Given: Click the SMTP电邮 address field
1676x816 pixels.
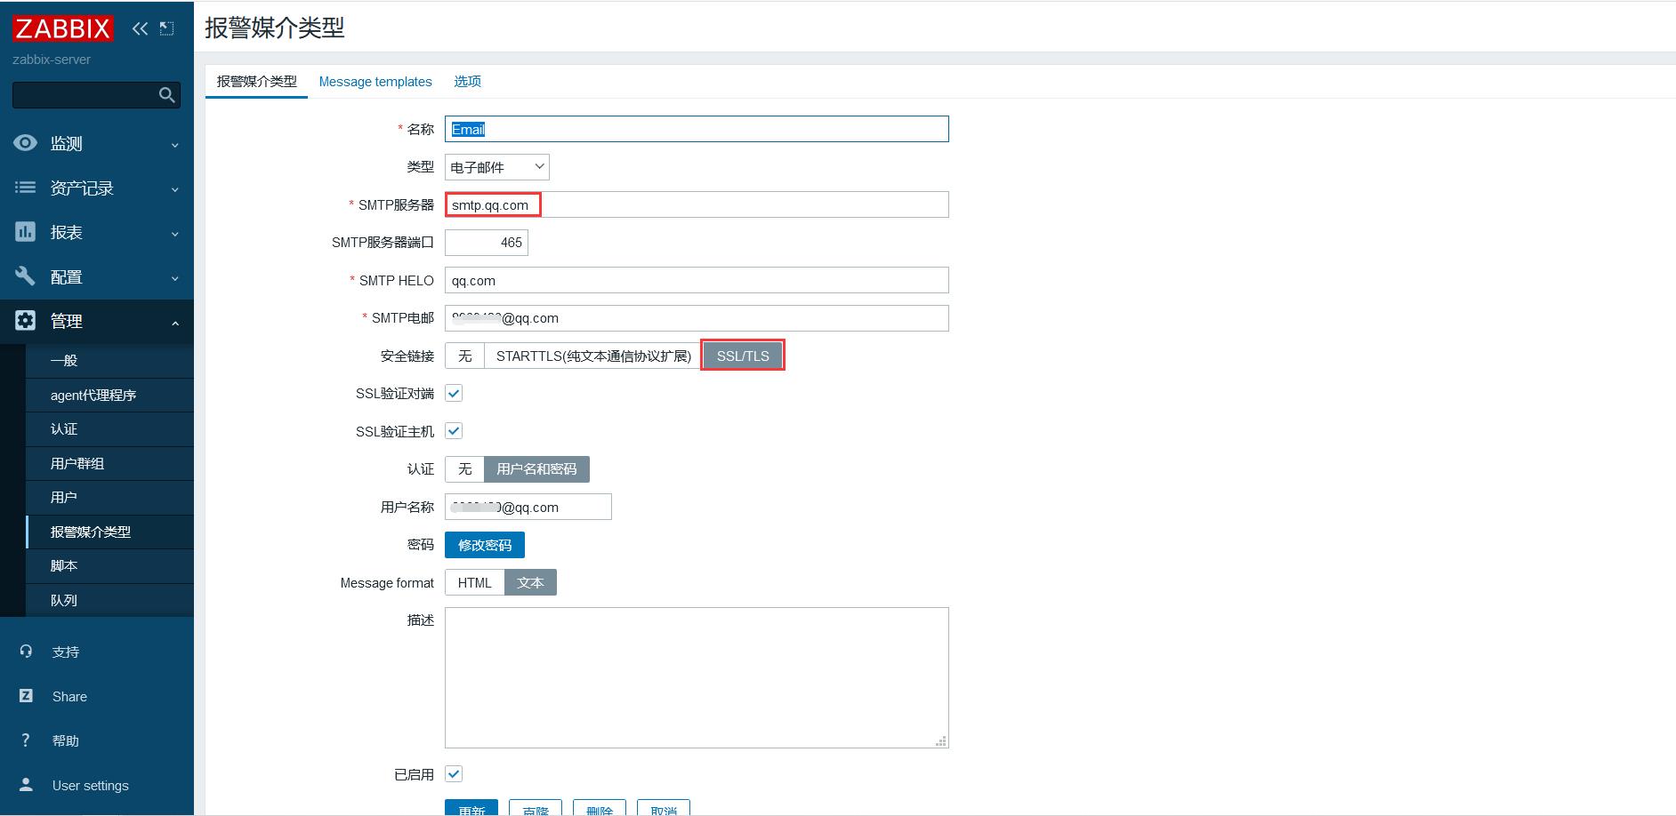Looking at the screenshot, I should [697, 318].
